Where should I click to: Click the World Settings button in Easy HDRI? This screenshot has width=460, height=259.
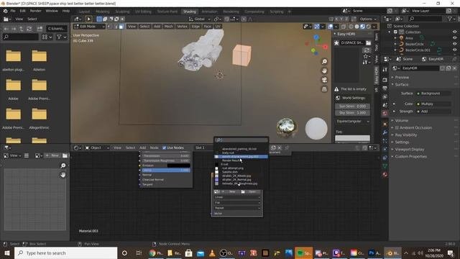click(352, 98)
